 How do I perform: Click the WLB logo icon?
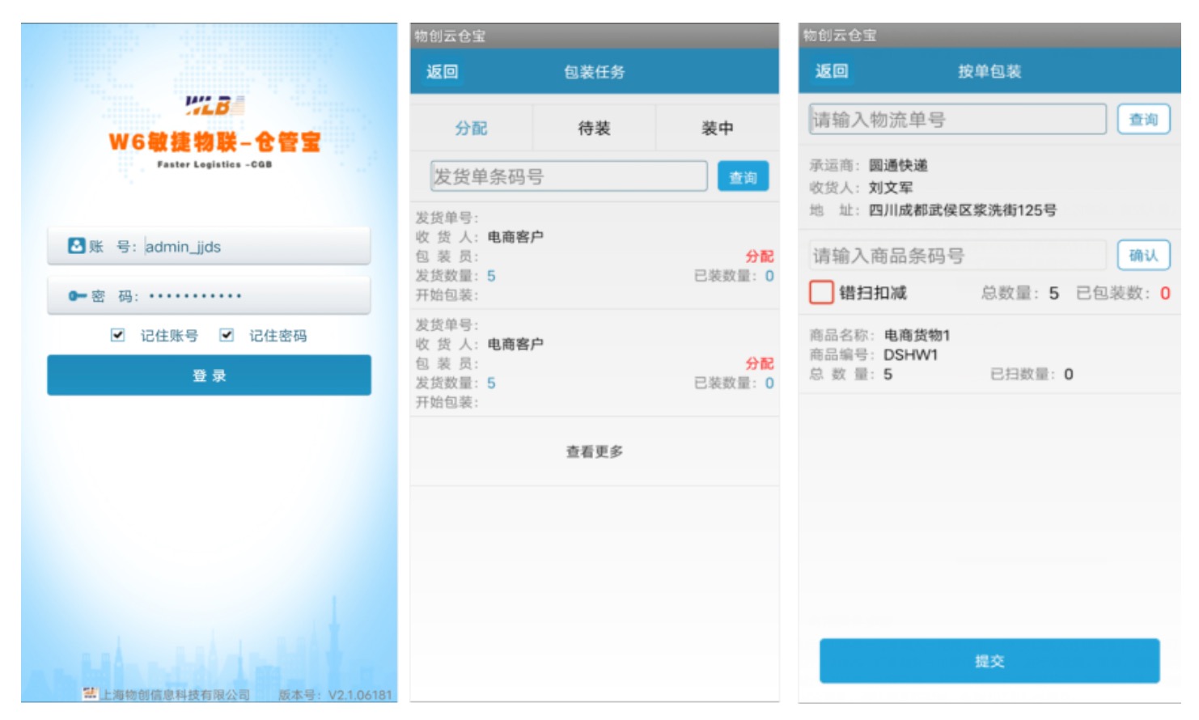pyautogui.click(x=214, y=105)
